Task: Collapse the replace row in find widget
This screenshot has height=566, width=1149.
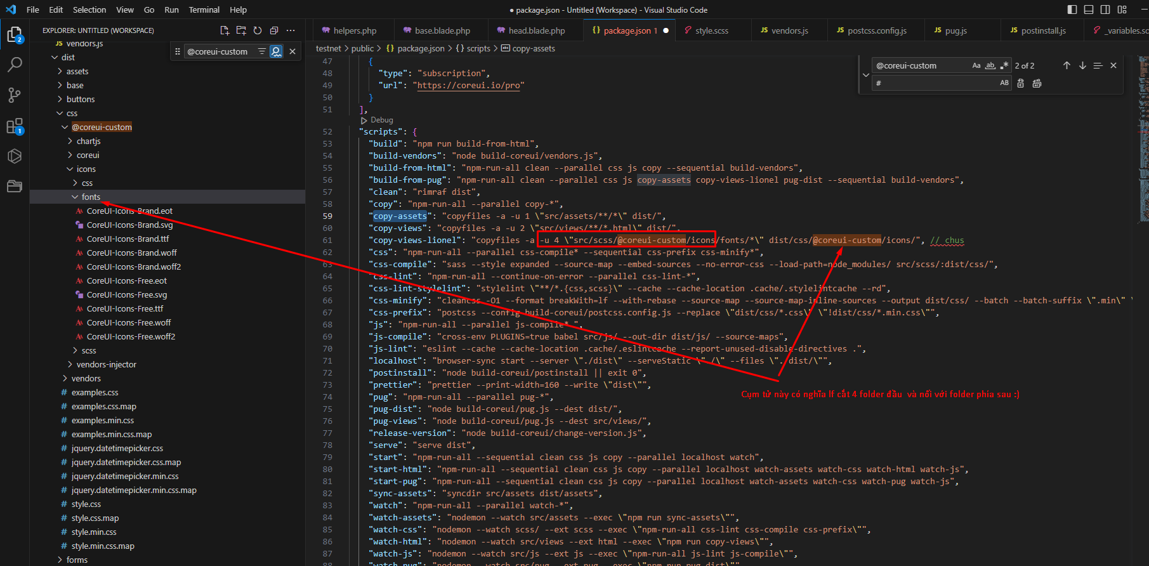Action: pyautogui.click(x=866, y=75)
